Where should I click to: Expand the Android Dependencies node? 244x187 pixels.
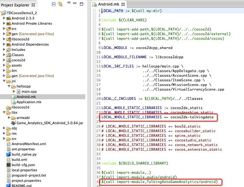pyautogui.click(x=4, y=44)
